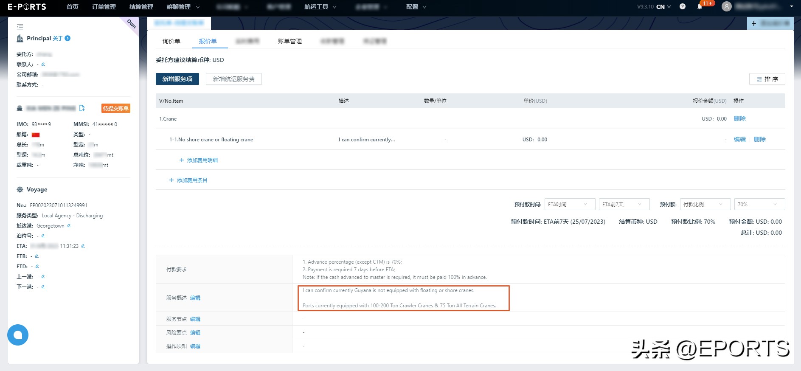
Task: Click voyage number EP0020230710113249991
Action: [x=59, y=205]
